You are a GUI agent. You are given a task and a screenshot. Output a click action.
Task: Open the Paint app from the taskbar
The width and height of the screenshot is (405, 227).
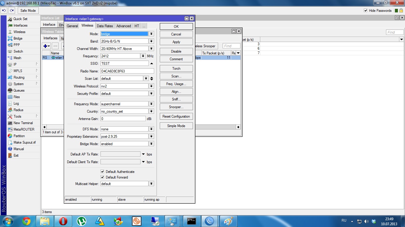[x=228, y=221]
